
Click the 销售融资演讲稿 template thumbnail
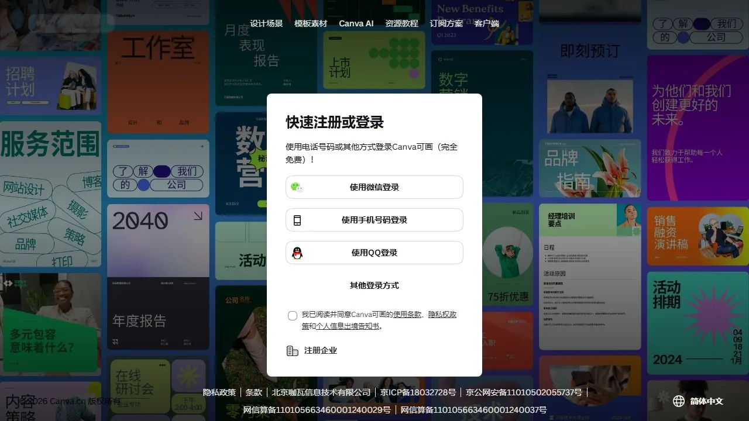(698, 236)
